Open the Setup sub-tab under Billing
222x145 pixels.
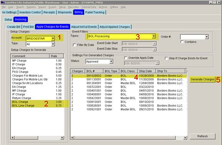click(x=8, y=20)
